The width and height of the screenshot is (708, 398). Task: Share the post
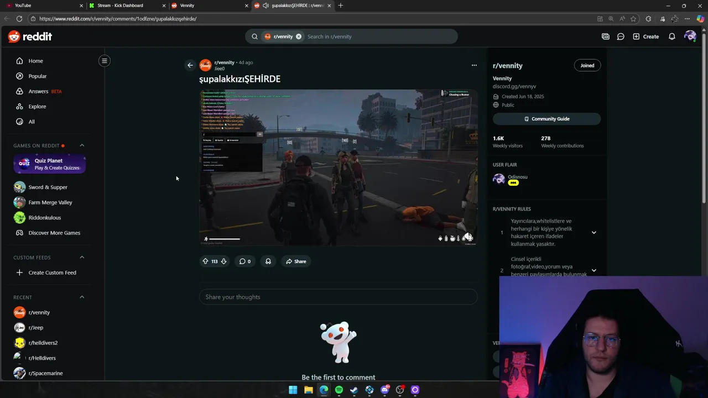point(296,261)
